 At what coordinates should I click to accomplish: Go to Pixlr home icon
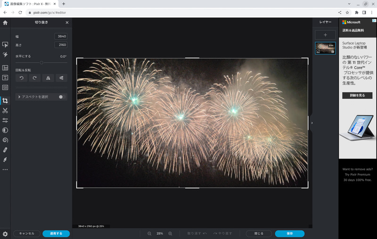[x=5, y=23]
